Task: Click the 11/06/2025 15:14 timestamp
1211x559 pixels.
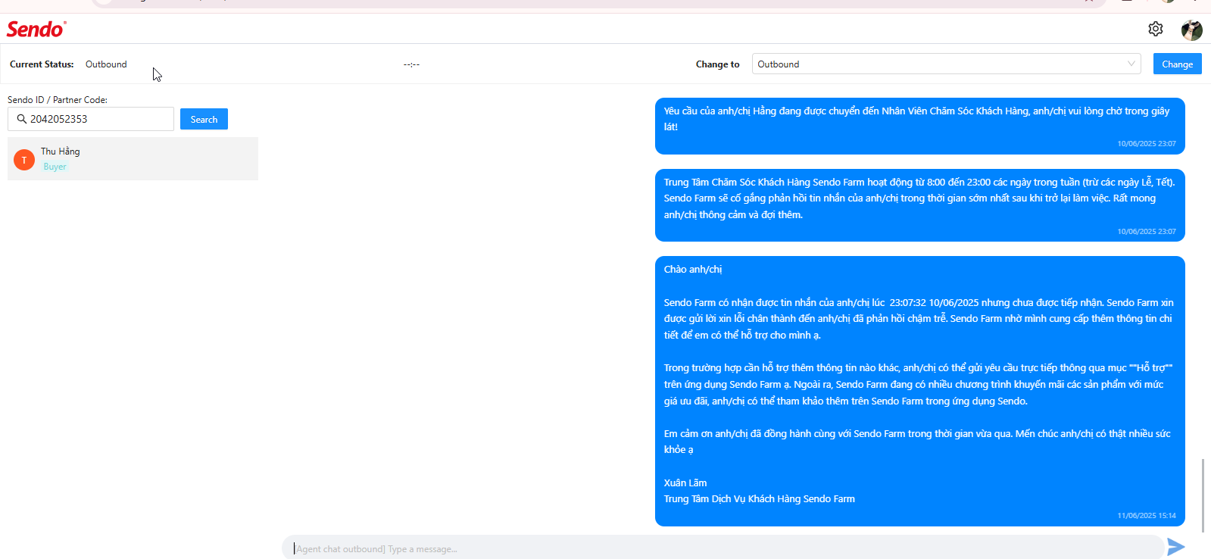Action: (1146, 516)
